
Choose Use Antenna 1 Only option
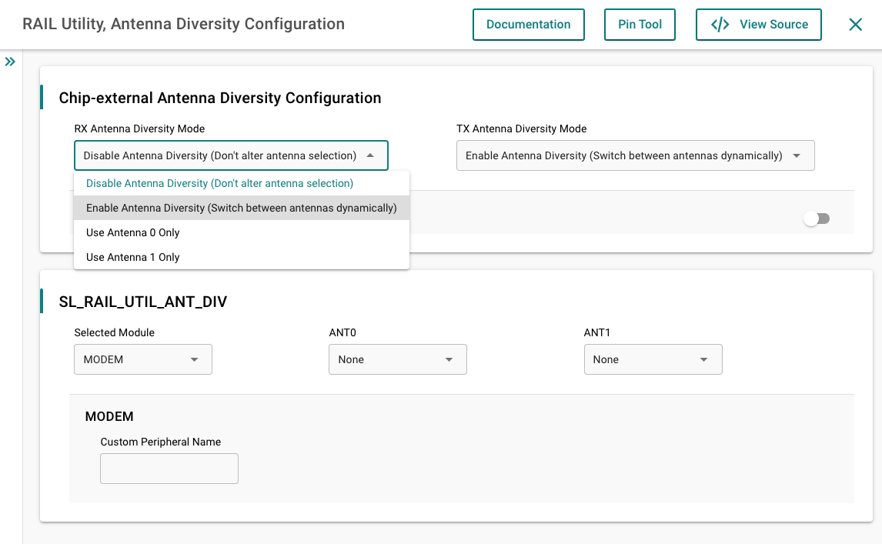point(133,257)
